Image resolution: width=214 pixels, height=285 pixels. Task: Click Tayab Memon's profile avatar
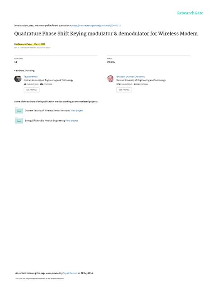[x=18, y=79]
